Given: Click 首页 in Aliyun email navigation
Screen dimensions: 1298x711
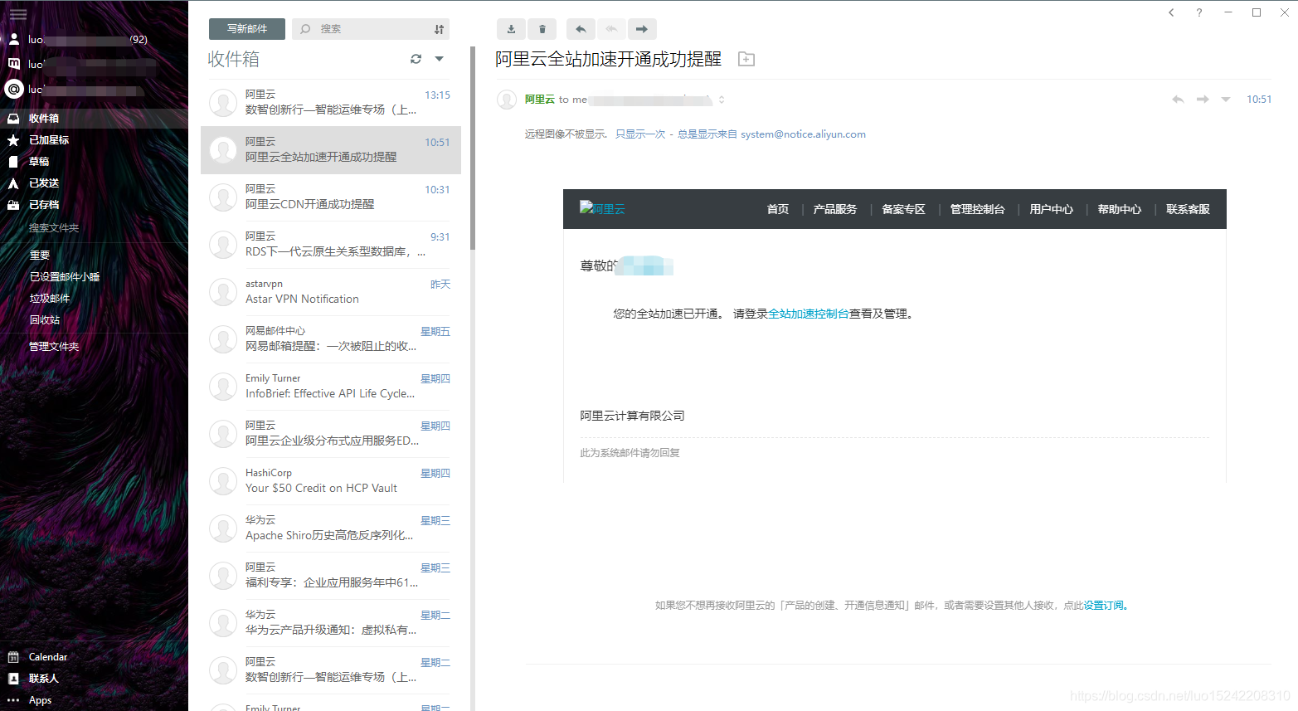Looking at the screenshot, I should tap(778, 209).
